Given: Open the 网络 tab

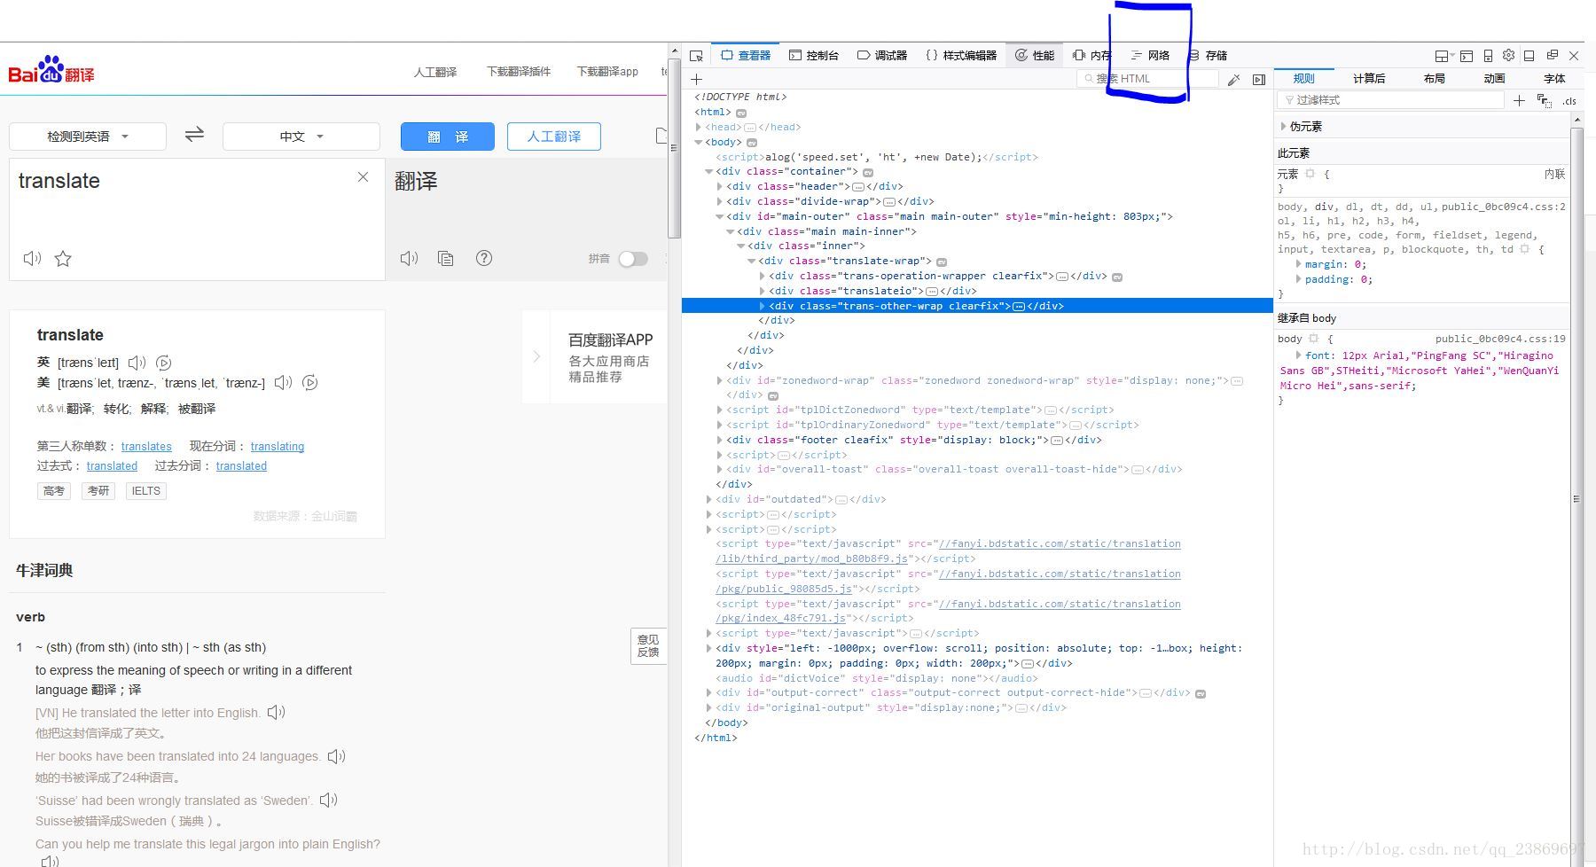Looking at the screenshot, I should pos(1150,55).
